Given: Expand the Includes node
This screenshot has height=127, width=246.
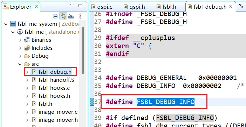Looking at the screenshot, I should [20, 48].
